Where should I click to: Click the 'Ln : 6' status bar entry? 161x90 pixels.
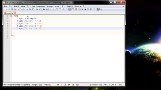pyautogui.click(x=59, y=85)
